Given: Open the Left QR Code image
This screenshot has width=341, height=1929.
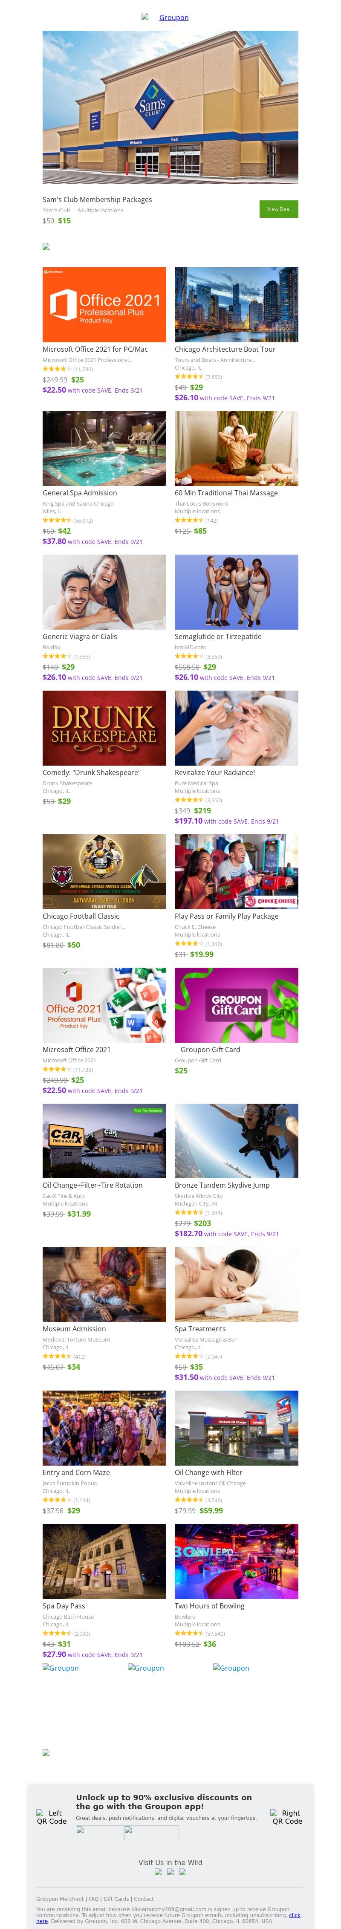Looking at the screenshot, I should click(x=51, y=1817).
